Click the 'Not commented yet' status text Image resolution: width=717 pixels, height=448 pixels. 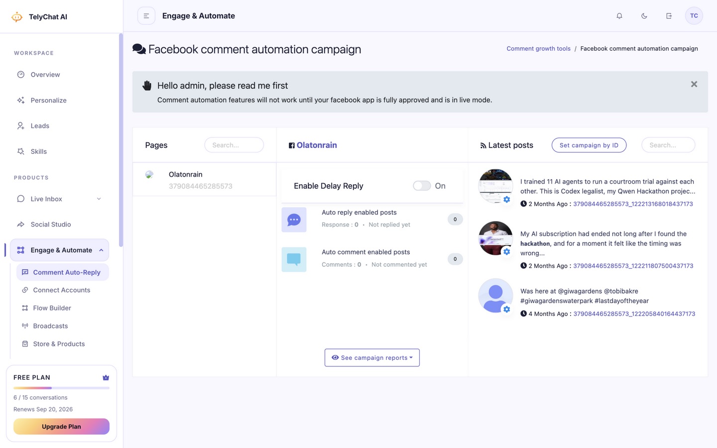(x=399, y=265)
